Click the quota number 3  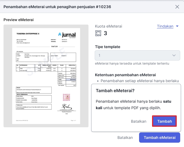coord(105,33)
